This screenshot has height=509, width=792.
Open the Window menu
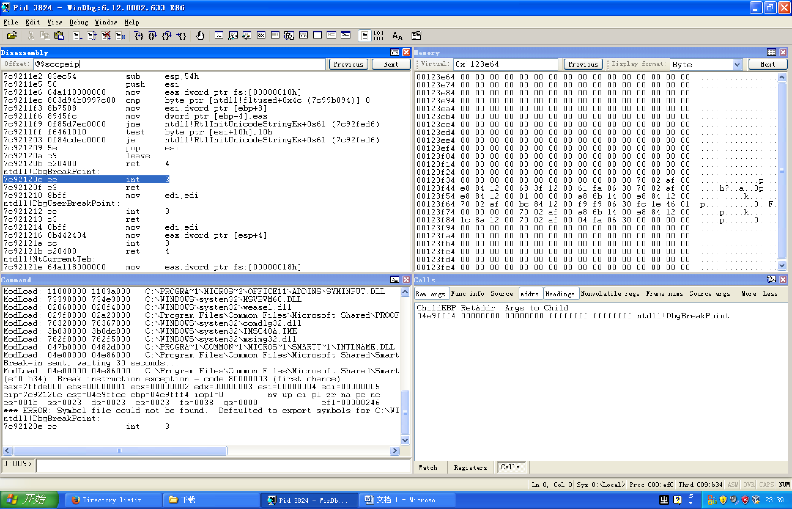click(106, 22)
